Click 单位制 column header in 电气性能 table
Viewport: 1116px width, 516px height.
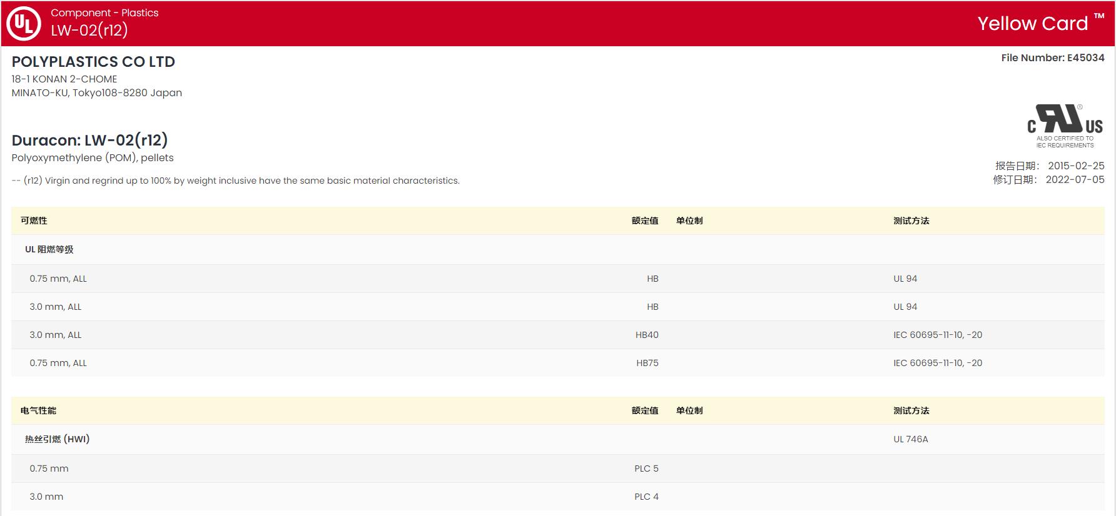pos(689,410)
